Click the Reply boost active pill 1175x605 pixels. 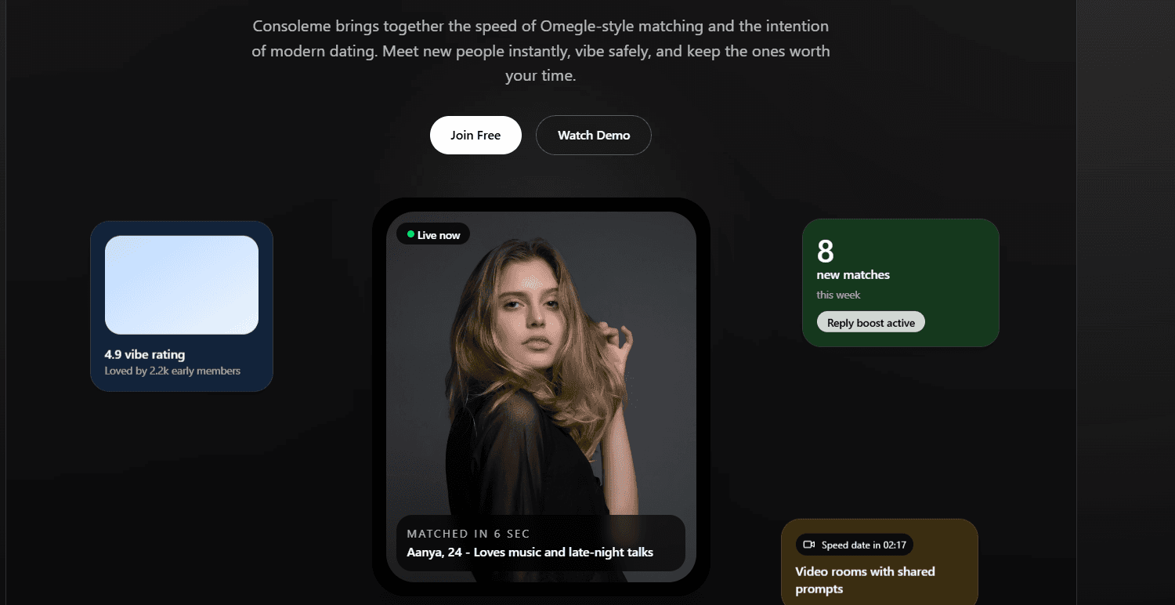871,322
